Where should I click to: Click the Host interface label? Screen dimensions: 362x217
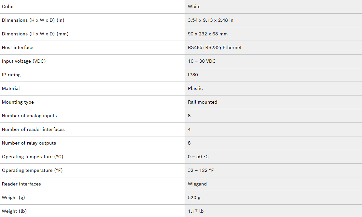18,47
